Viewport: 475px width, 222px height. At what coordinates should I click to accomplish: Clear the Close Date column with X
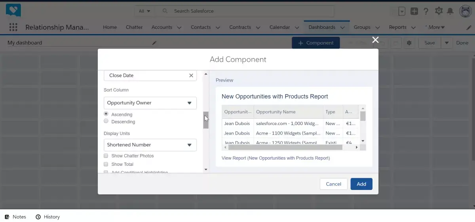(x=191, y=75)
